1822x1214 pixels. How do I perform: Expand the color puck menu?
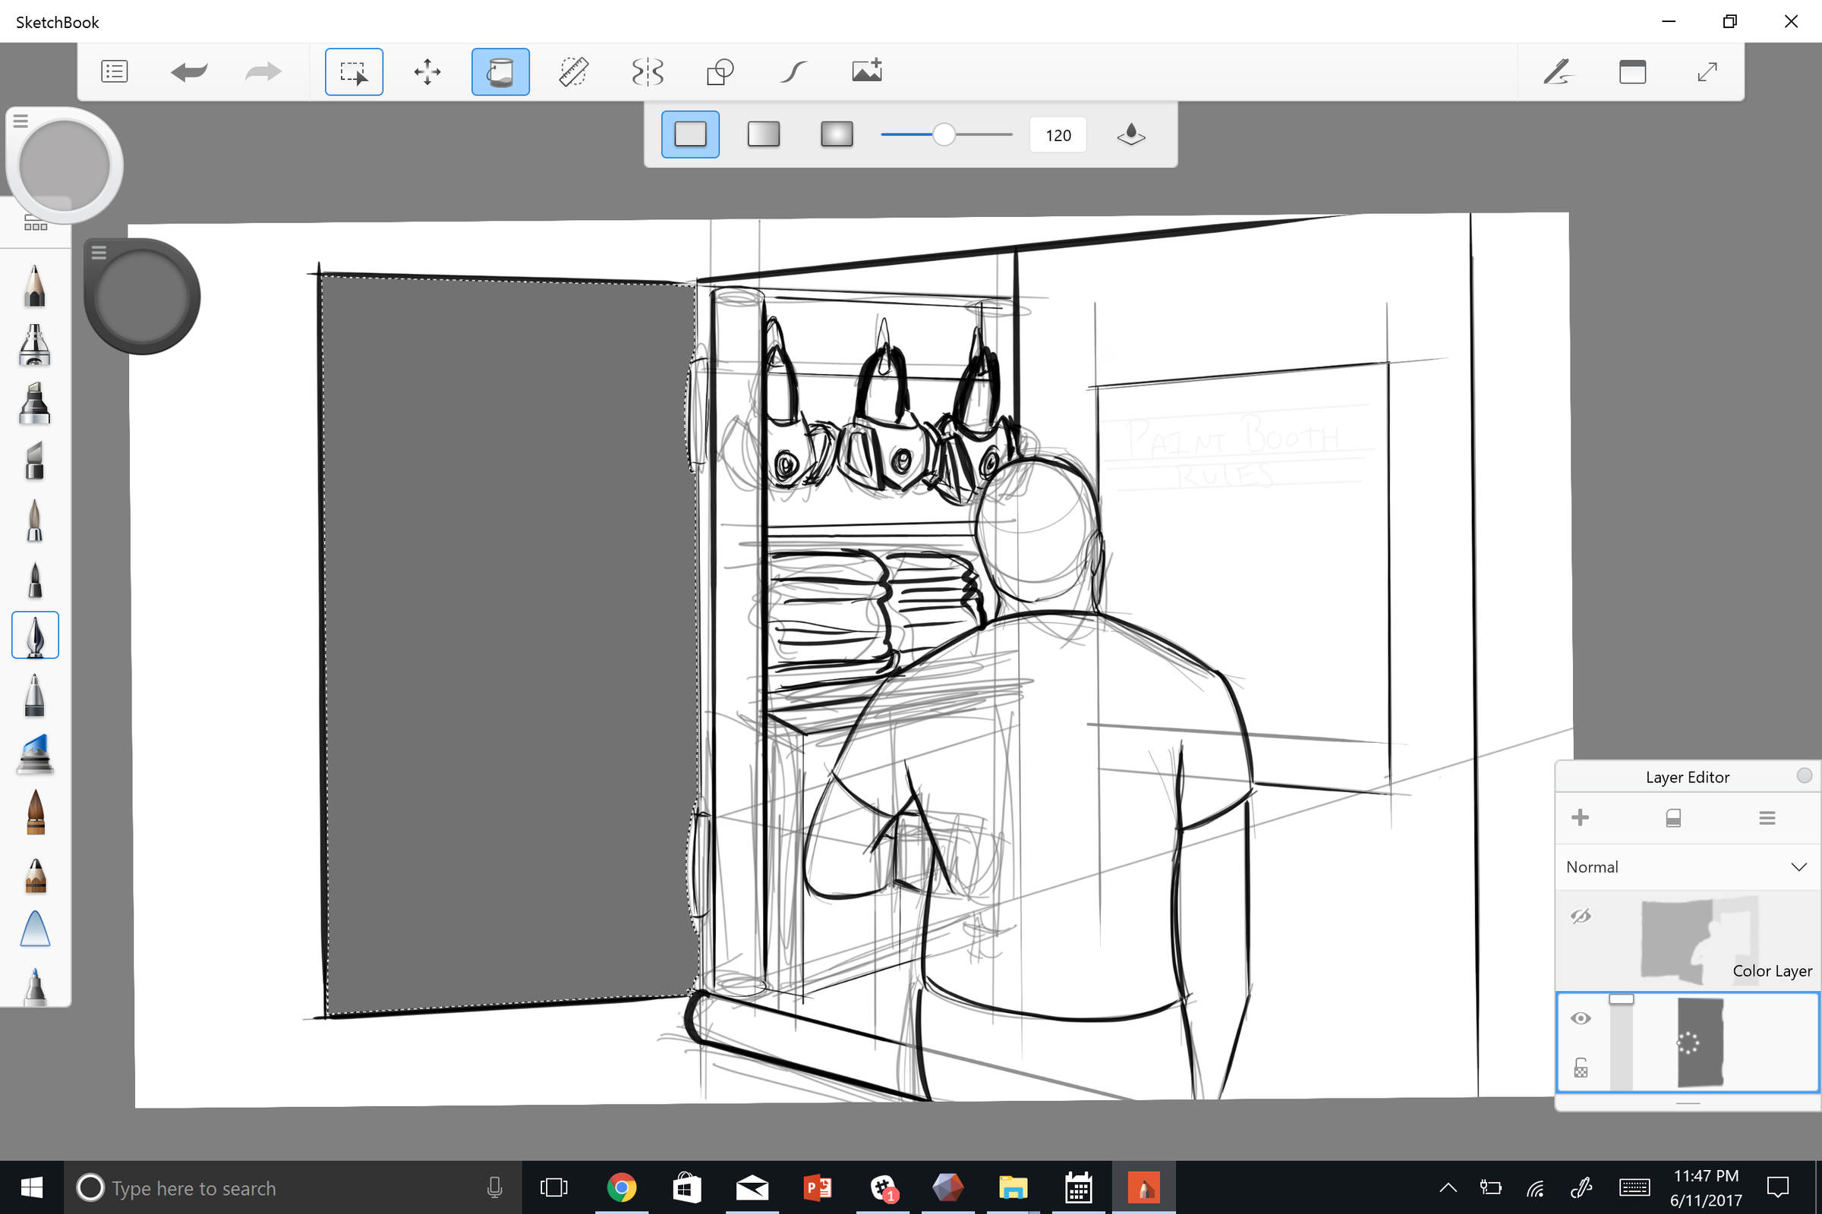pos(20,120)
